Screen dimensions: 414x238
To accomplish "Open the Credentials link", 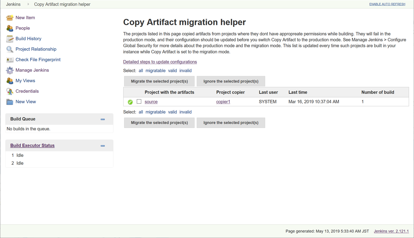I will [x=27, y=91].
